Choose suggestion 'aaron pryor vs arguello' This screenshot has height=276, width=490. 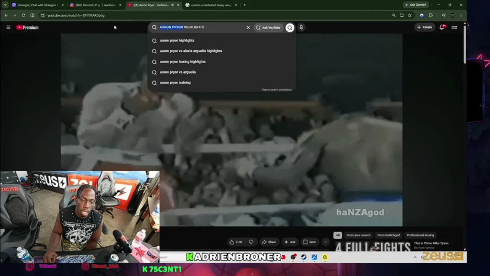(x=221, y=72)
